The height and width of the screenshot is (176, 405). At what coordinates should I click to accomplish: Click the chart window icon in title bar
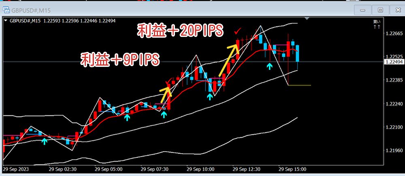coord(6,10)
